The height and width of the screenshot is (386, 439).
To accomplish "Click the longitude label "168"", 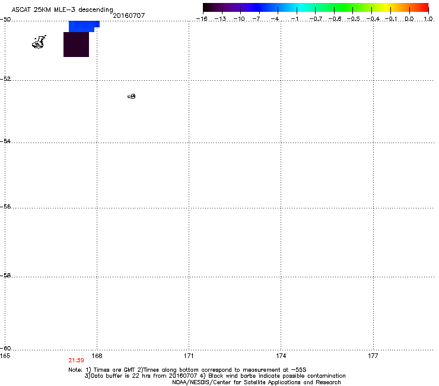I will (97, 356).
